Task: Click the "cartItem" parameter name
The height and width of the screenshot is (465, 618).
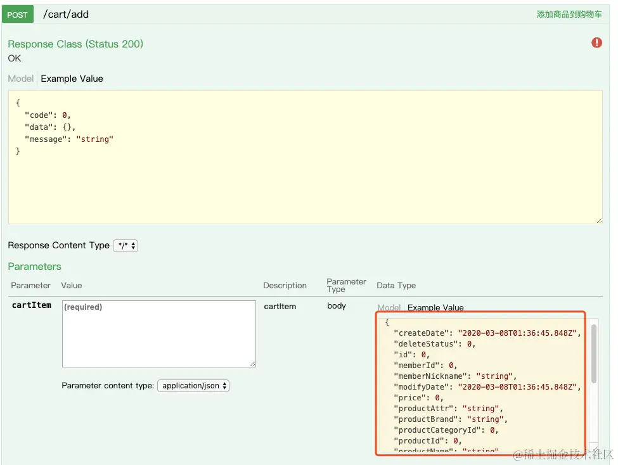Action: tap(32, 305)
